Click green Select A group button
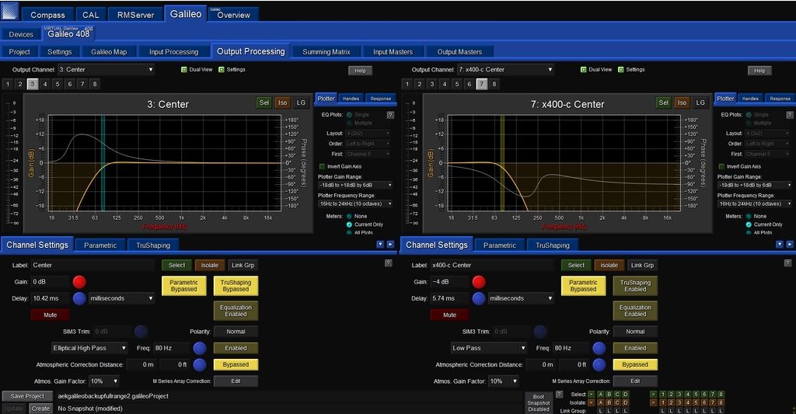Image resolution: width=796 pixels, height=414 pixels. 601,395
